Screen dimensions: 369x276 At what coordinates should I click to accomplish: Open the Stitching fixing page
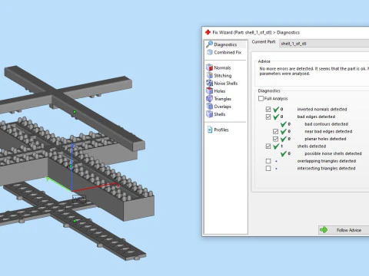pos(223,75)
